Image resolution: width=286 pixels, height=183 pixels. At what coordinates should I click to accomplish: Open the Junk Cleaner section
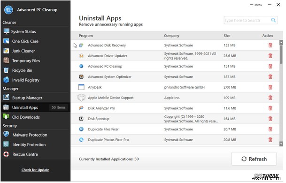[35, 51]
